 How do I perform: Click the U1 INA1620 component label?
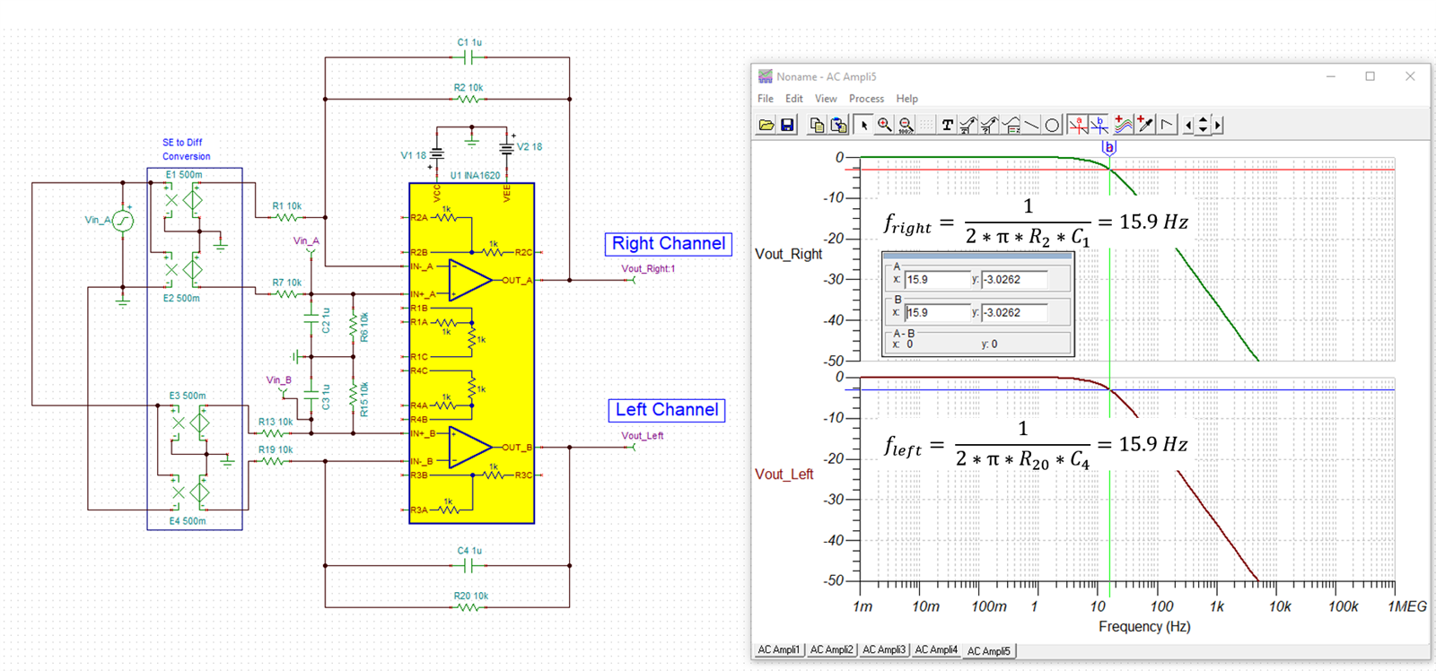475,176
